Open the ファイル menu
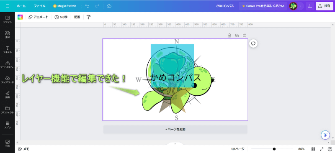 (x=39, y=6)
